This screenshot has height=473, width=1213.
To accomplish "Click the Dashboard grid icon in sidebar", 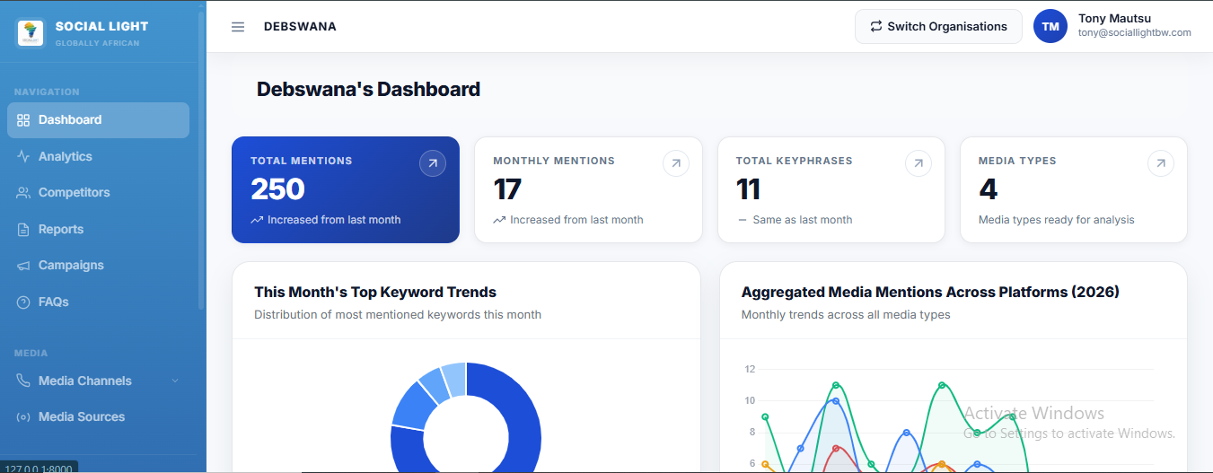I will 23,120.
